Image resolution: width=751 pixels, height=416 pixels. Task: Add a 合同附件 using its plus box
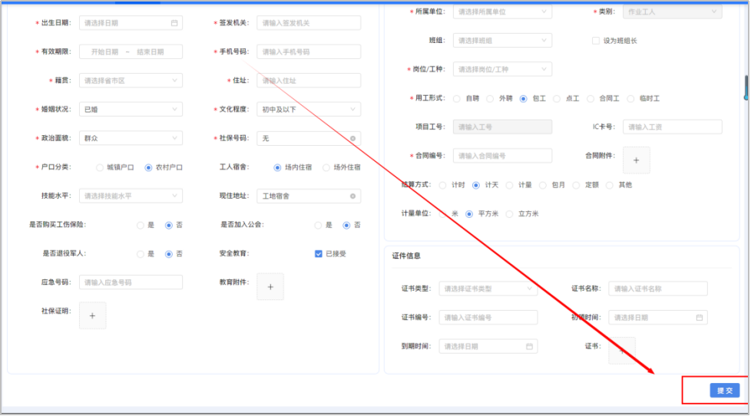(x=636, y=160)
